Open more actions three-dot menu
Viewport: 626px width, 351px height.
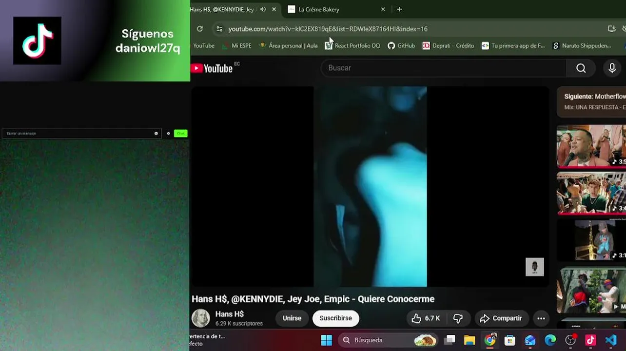[x=541, y=318]
